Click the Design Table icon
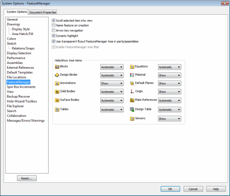Image resolution: width=230 pixels, height=196 pixels. 132,110
